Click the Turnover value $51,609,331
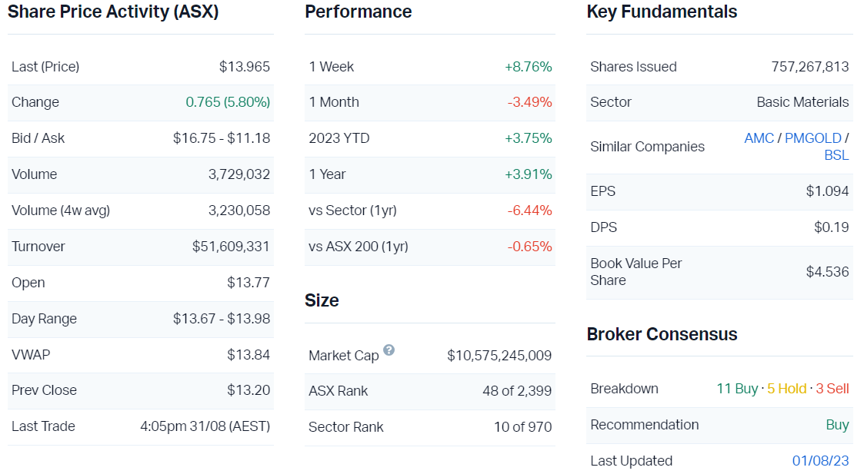Screen dimensions: 864x474 pyautogui.click(x=231, y=247)
